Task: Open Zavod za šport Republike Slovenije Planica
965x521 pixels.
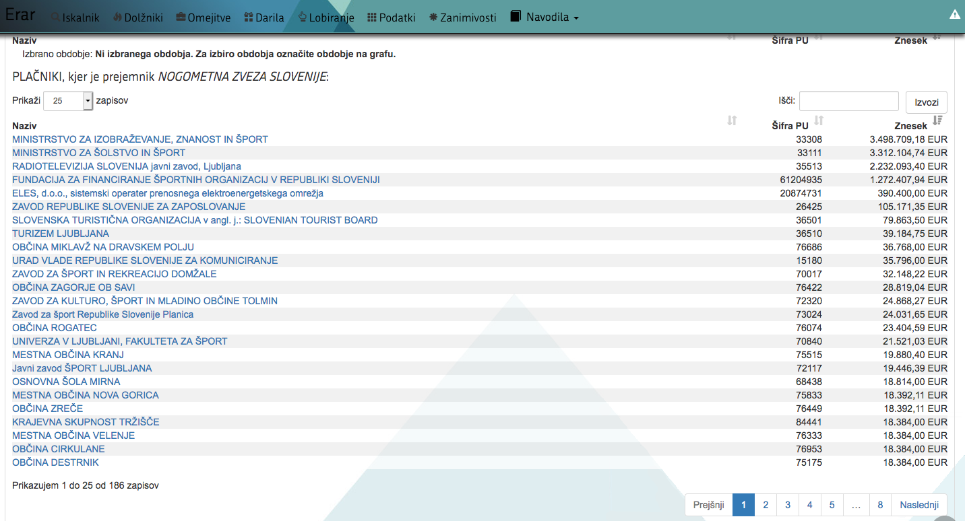Action: (x=102, y=314)
